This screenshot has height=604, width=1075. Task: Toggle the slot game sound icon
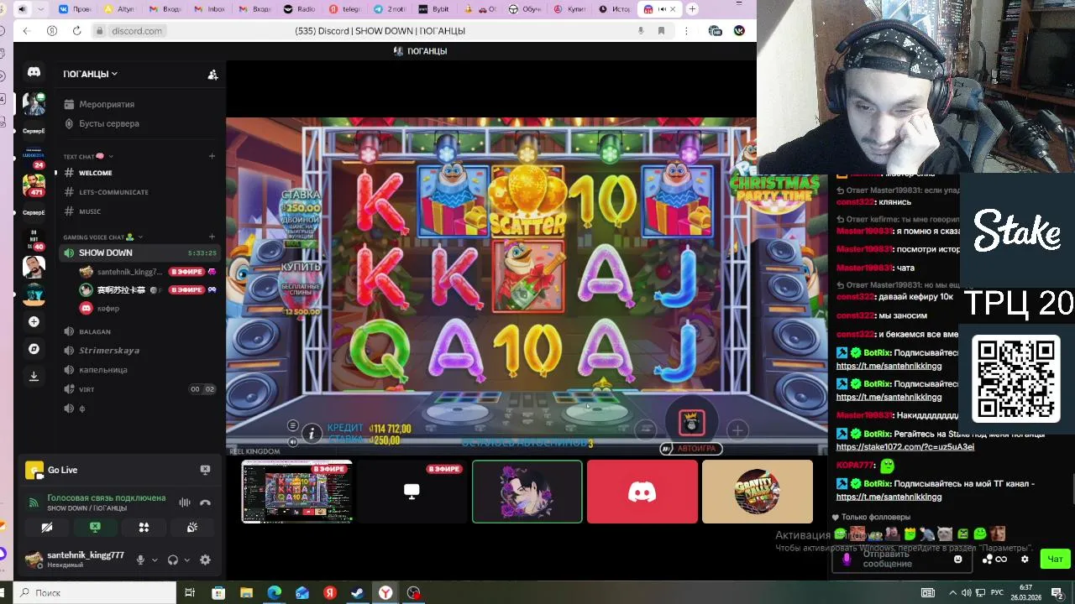292,442
